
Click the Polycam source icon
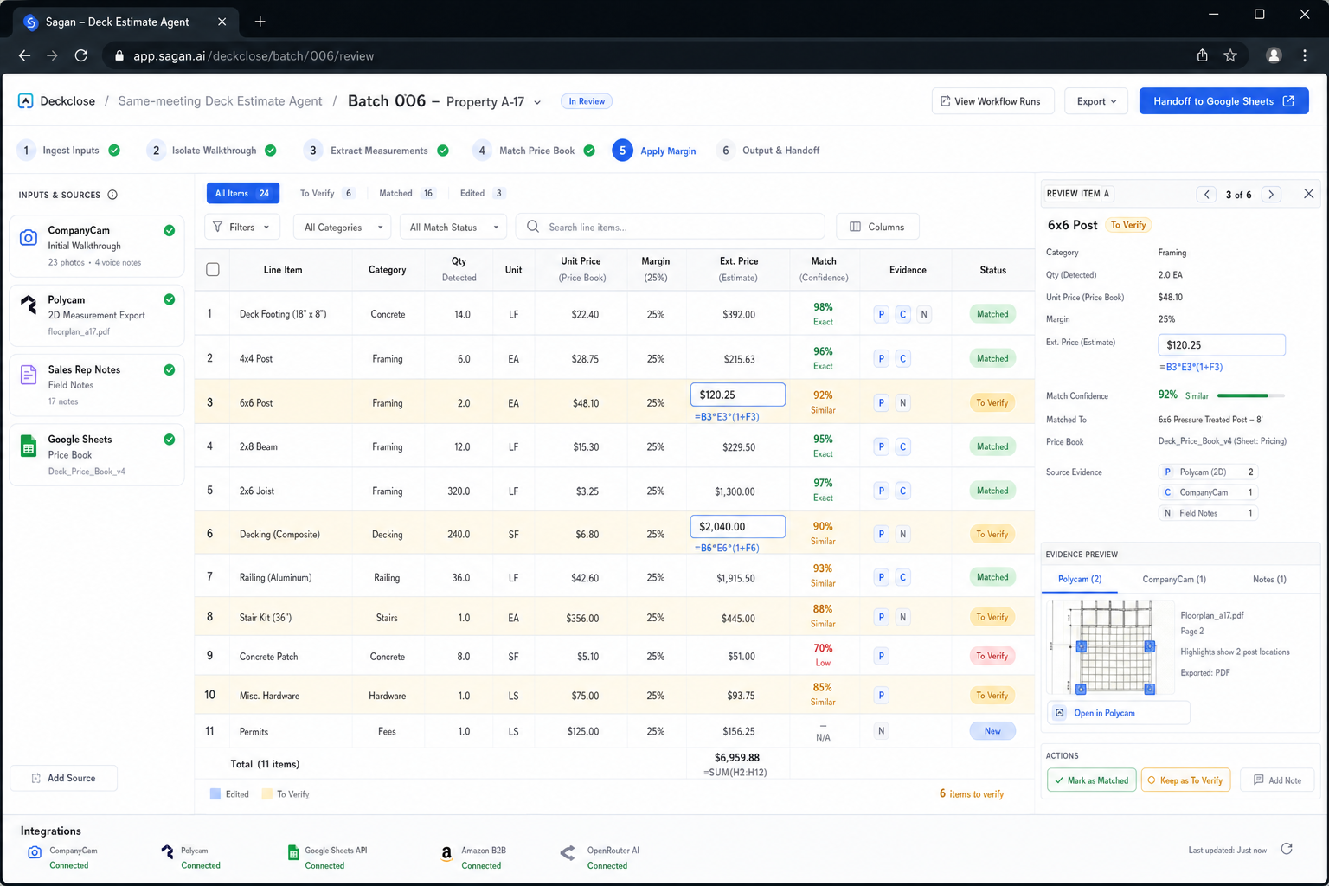click(29, 305)
